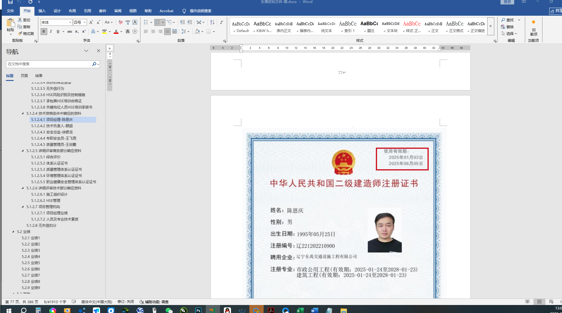The image size is (562, 313).
Task: Click the Format Painter (格式刷) tool
Action: click(26, 33)
